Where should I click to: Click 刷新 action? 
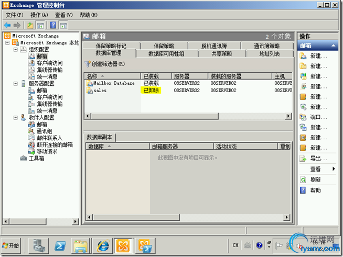[x=315, y=180]
